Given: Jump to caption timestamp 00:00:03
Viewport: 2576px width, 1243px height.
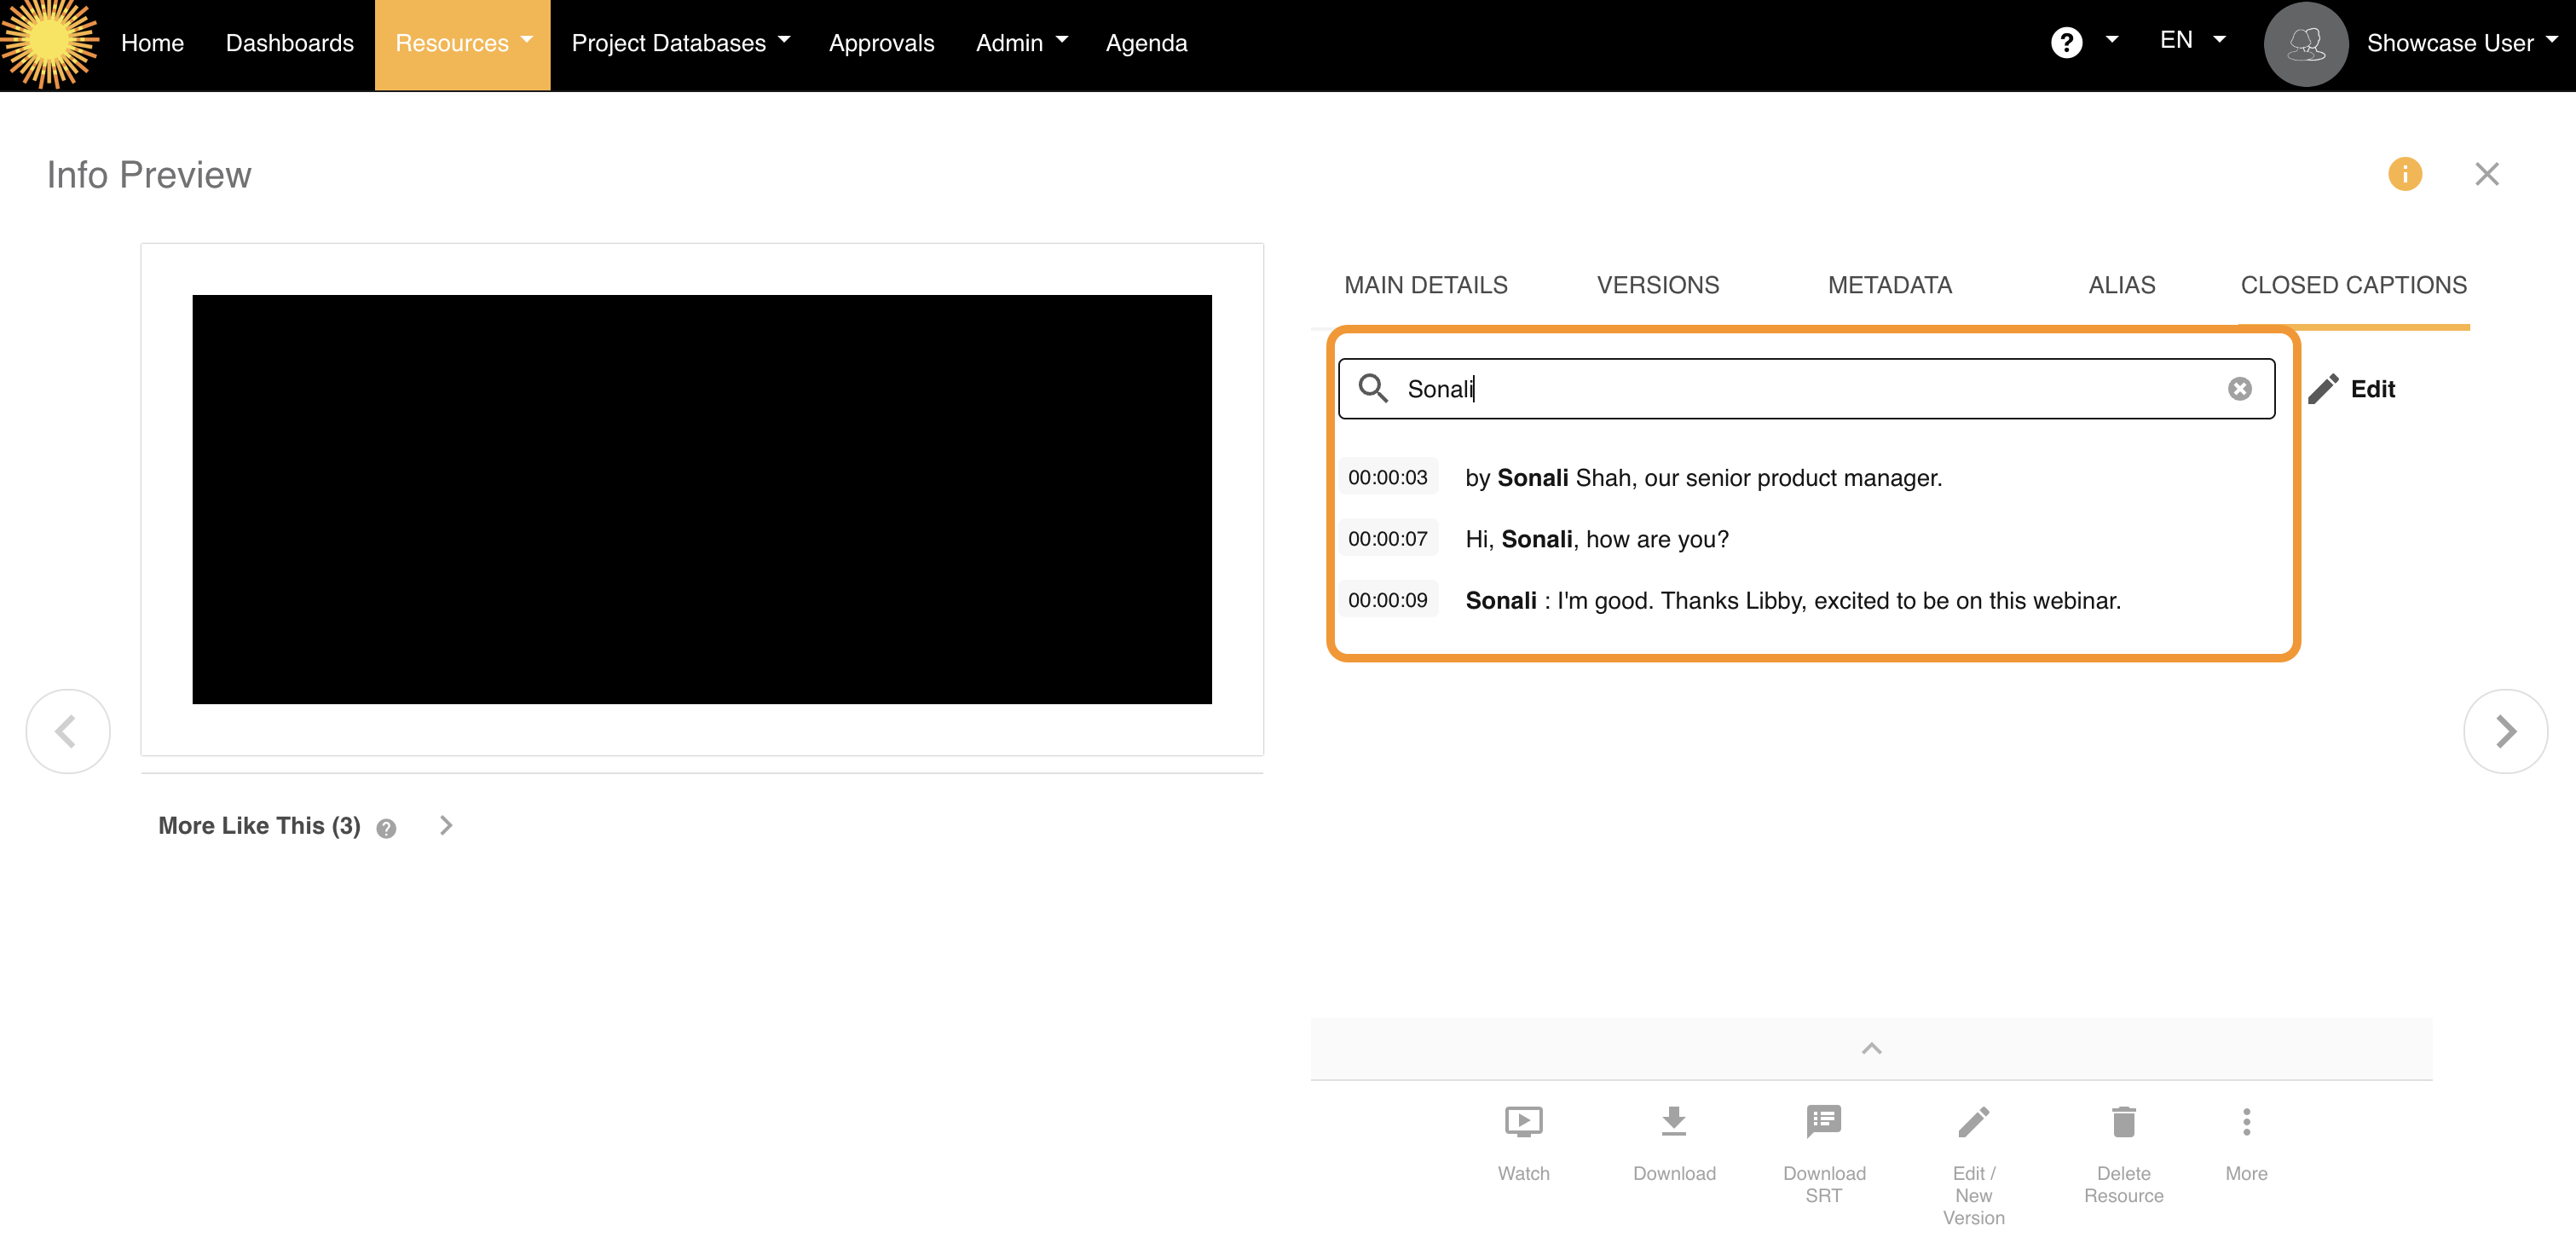Looking at the screenshot, I should coord(1387,477).
